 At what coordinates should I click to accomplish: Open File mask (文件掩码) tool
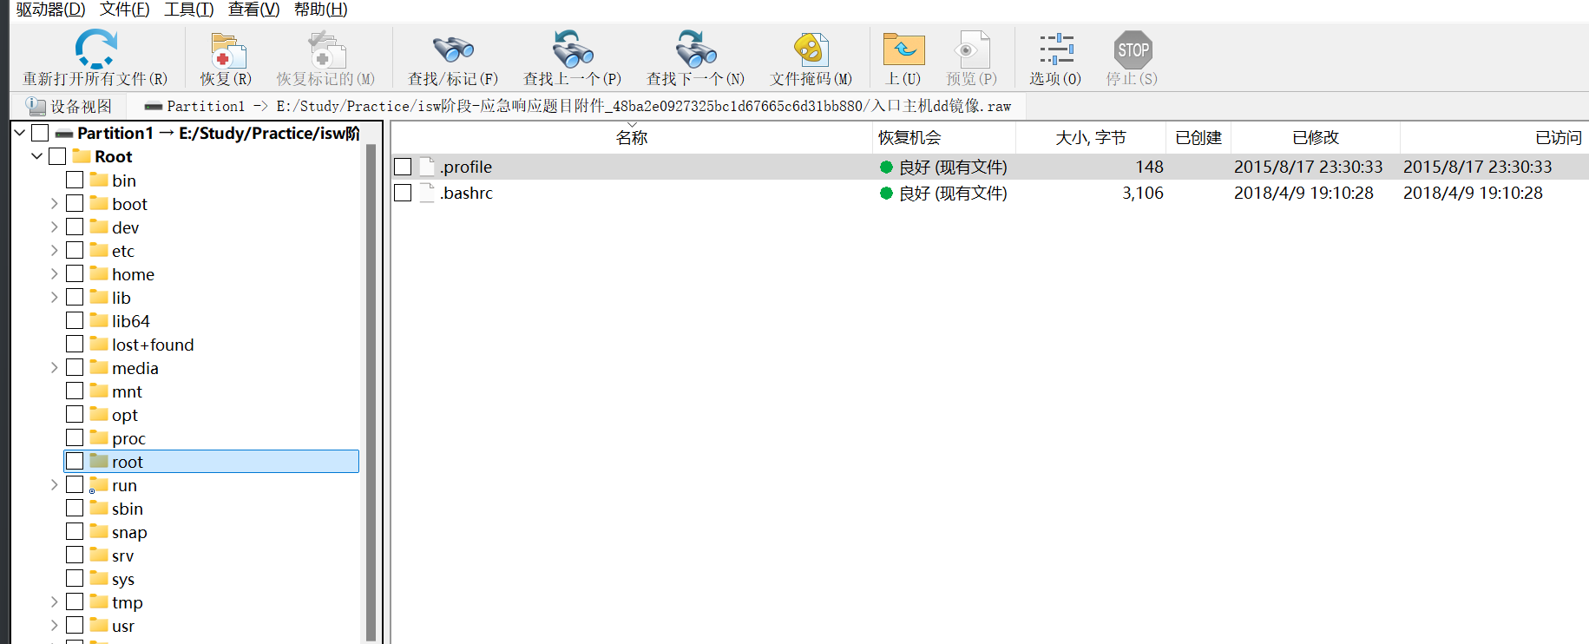(811, 49)
